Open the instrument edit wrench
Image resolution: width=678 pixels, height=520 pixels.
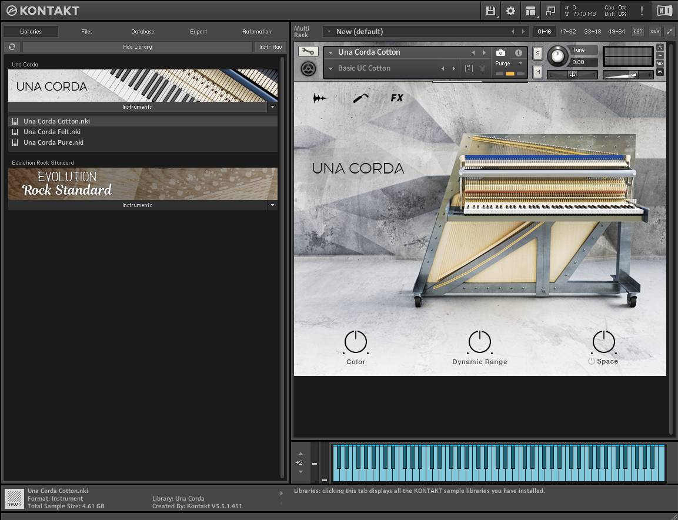click(x=308, y=52)
